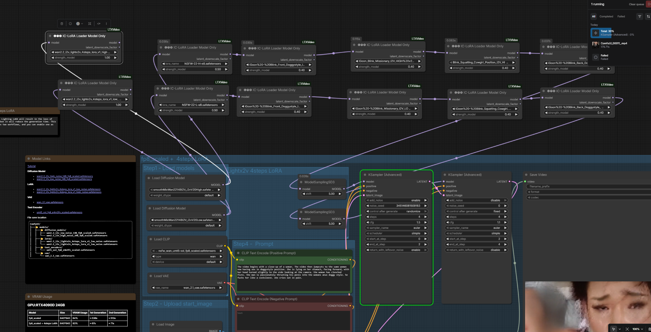Delete selected node with trash icon
Viewport: 651px width, 332px height.
tap(62, 24)
